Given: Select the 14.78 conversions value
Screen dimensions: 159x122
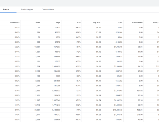Looking at the screenshot, I should pos(140,66).
